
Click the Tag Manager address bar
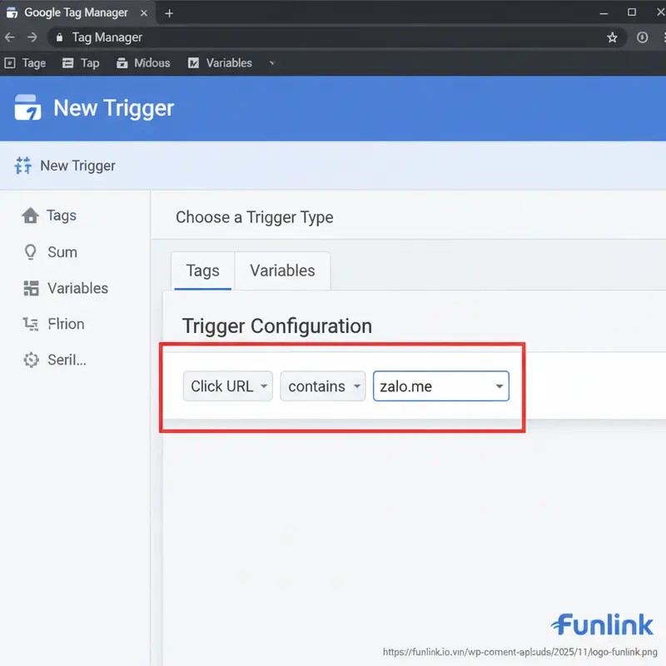click(x=333, y=37)
